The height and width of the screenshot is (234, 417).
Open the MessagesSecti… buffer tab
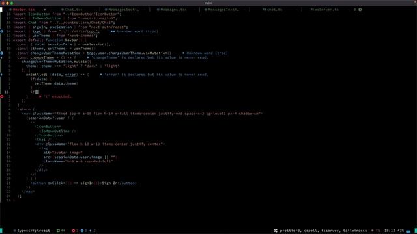click(x=123, y=10)
